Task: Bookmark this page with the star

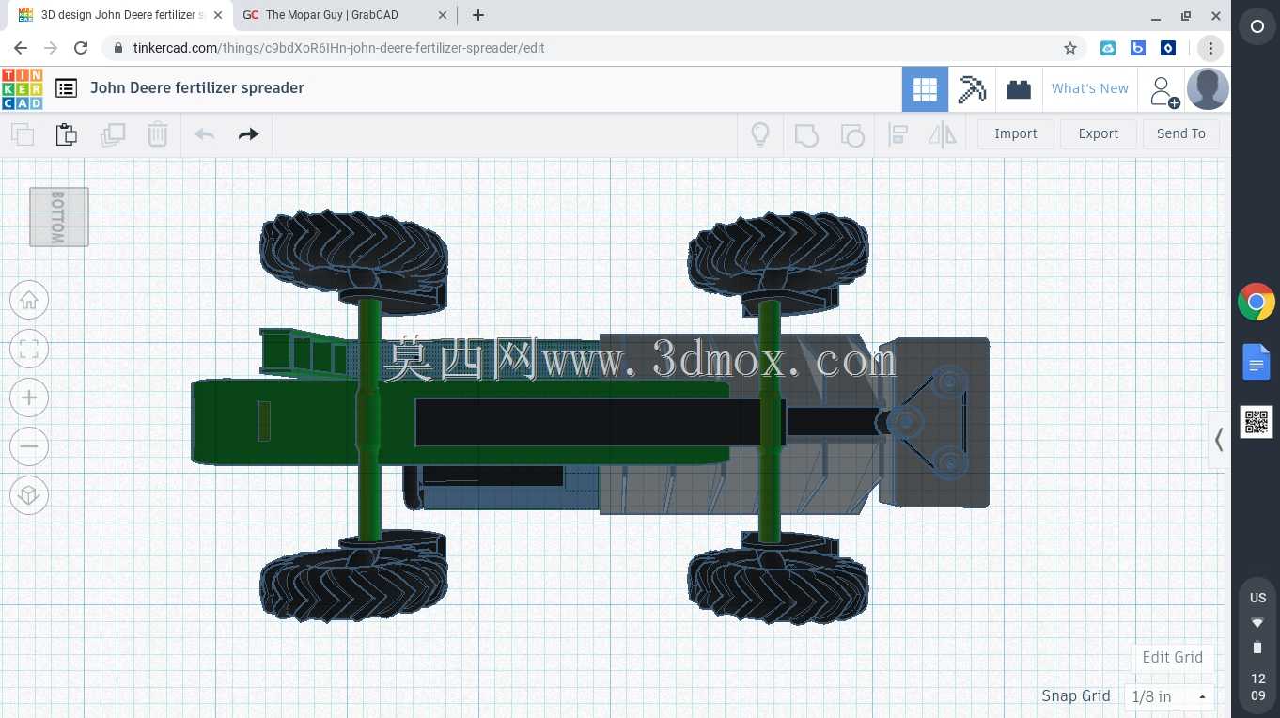Action: (x=1069, y=48)
